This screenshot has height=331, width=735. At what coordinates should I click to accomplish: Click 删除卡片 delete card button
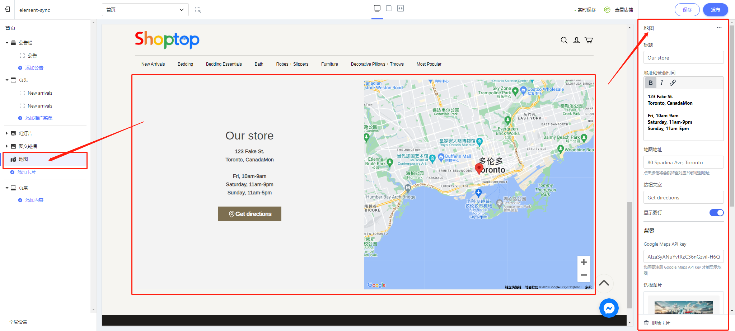pos(657,323)
